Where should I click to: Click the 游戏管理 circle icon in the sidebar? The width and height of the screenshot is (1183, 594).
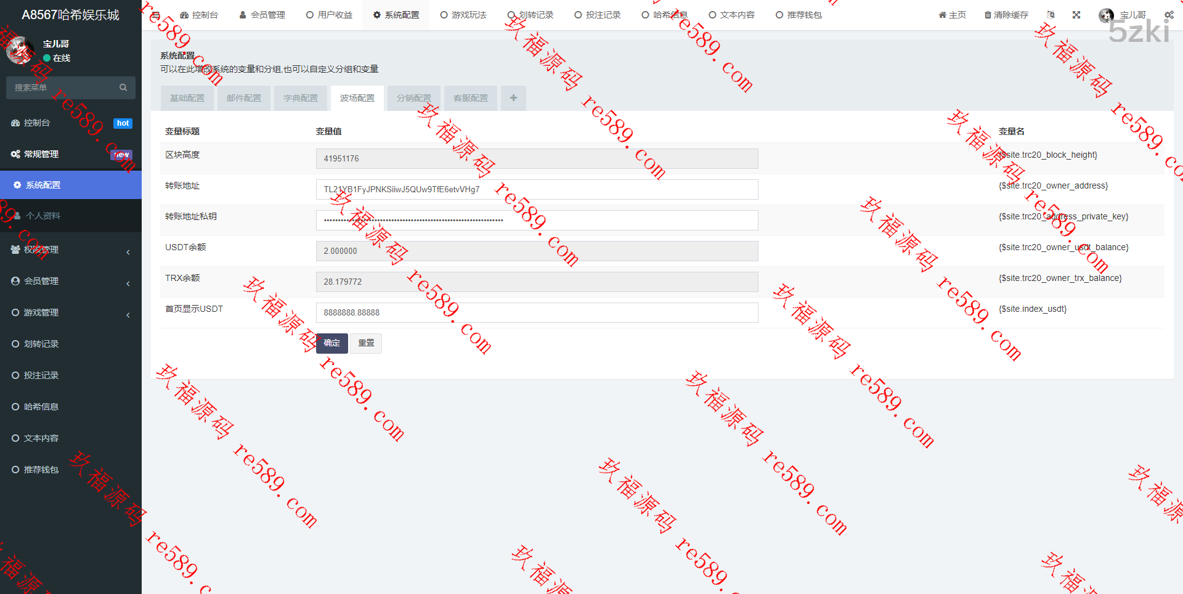[15, 312]
